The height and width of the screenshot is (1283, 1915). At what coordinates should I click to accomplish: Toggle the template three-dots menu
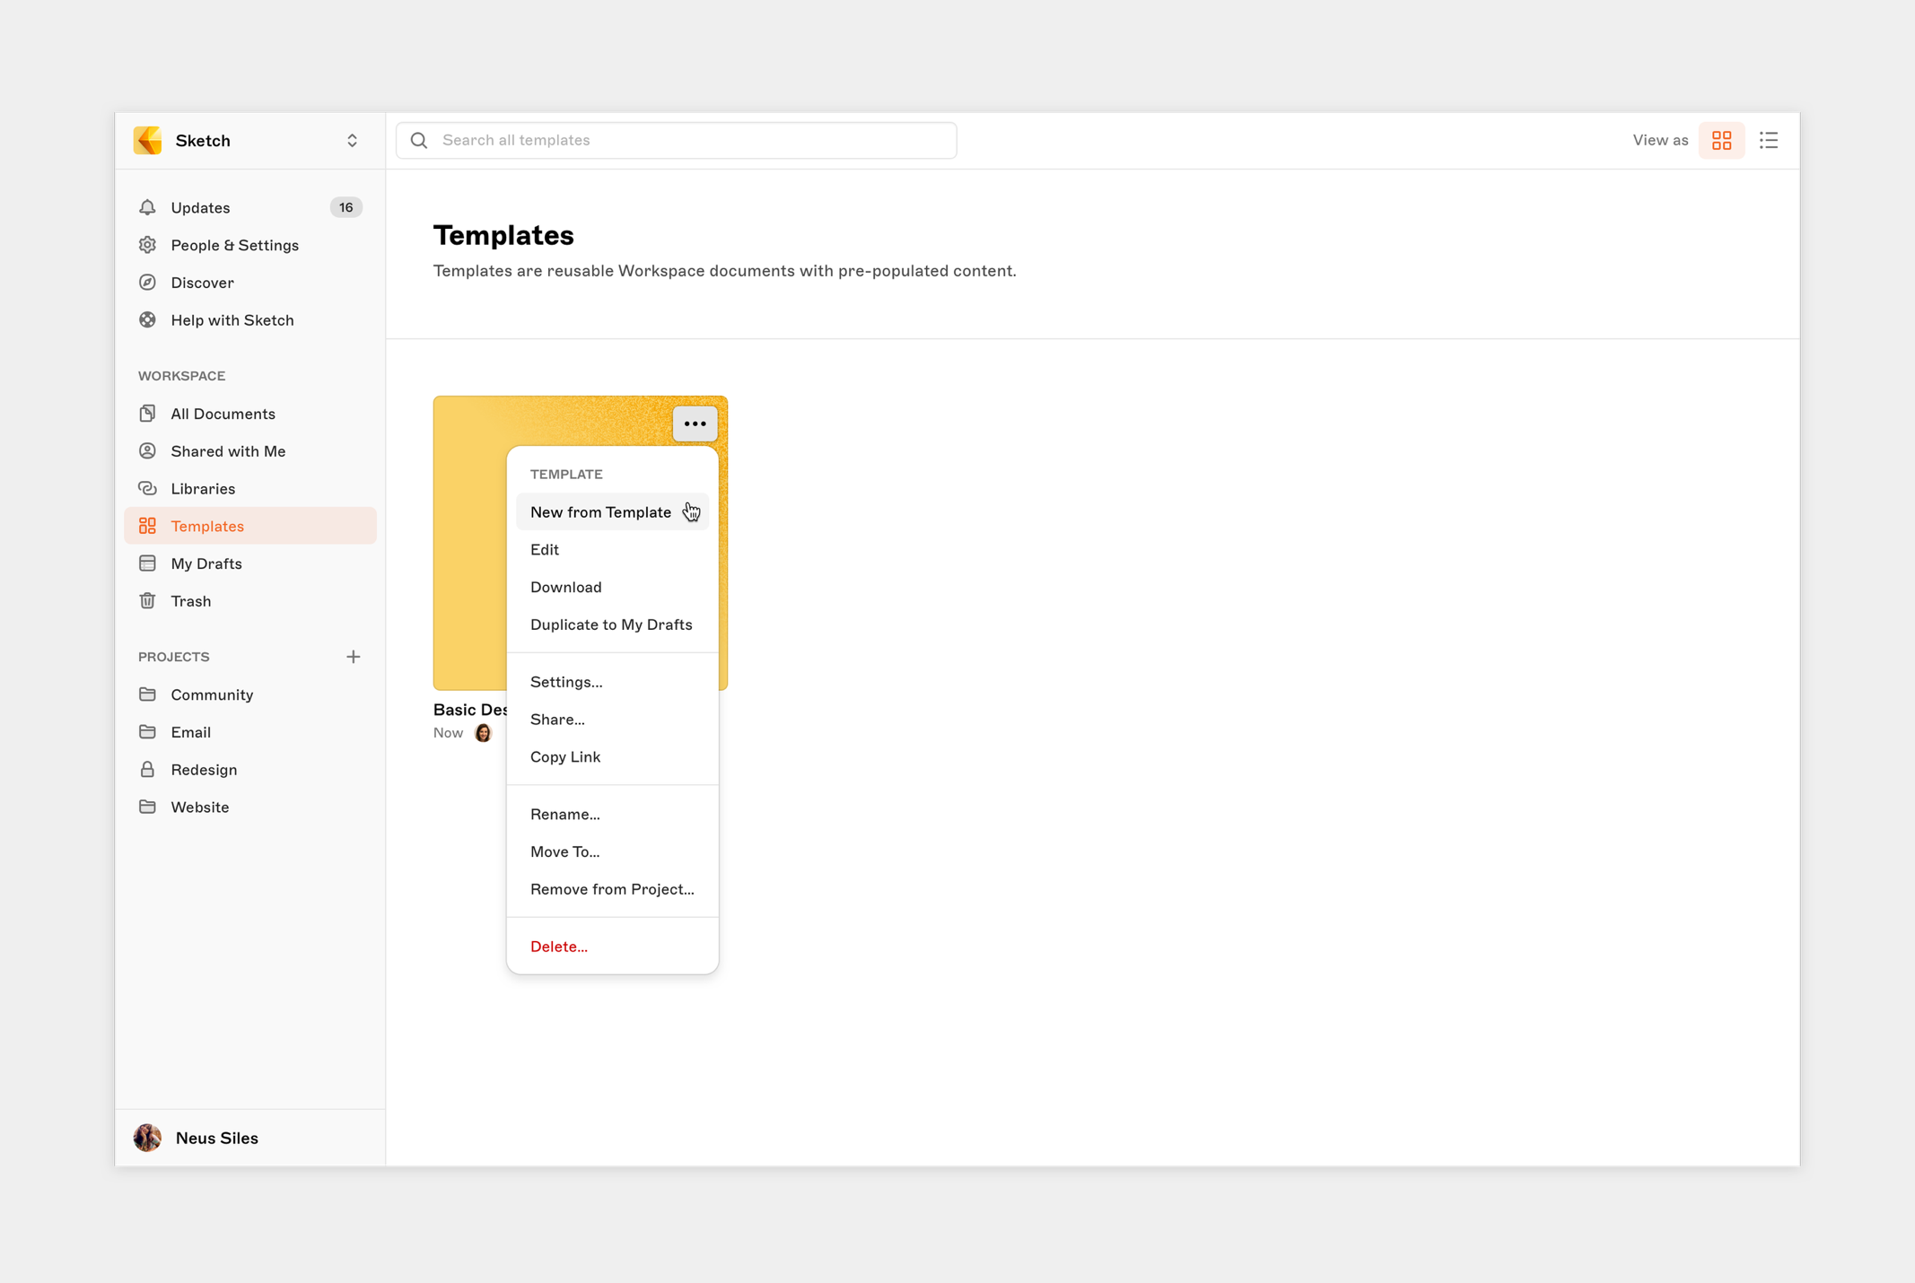point(695,423)
